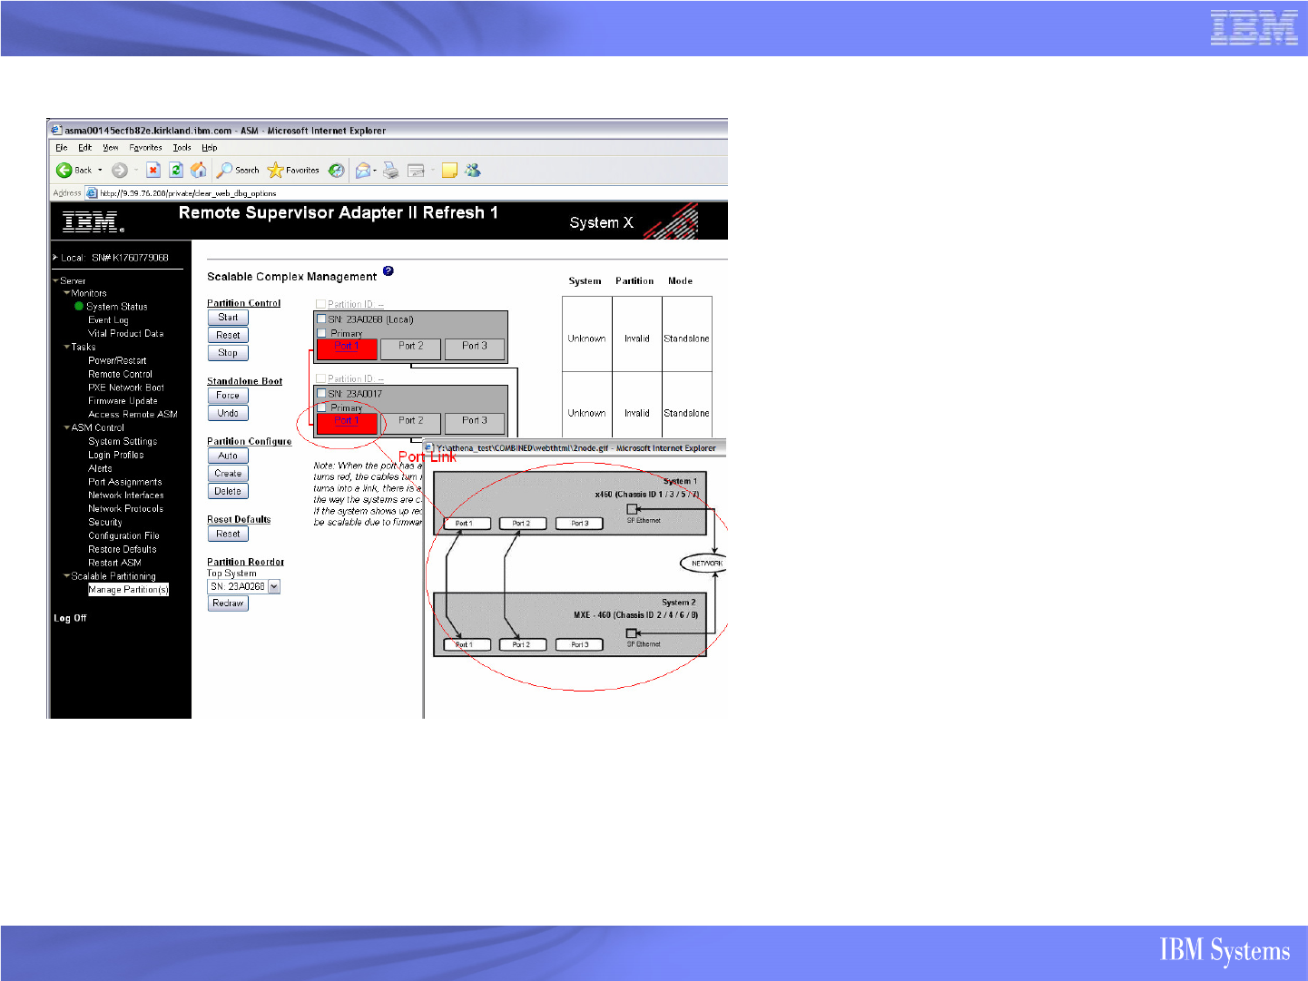The image size is (1308, 981).
Task: Click the yellow Discuss note icon
Action: [x=449, y=170]
